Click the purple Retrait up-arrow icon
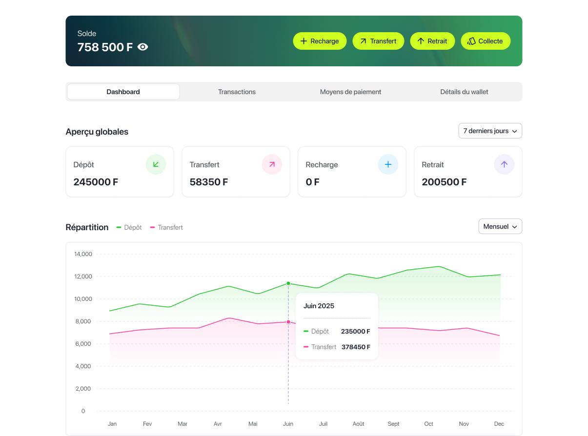 click(504, 164)
